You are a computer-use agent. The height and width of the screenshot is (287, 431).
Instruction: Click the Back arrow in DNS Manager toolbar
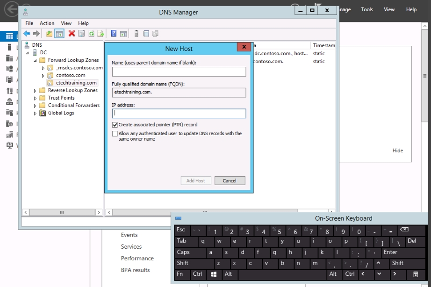[x=27, y=34]
